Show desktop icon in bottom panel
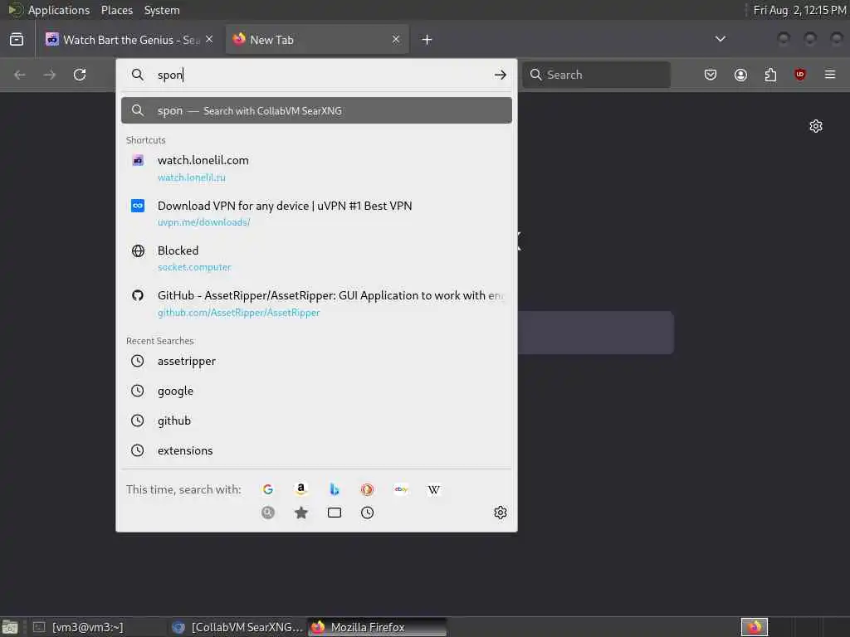 click(x=10, y=627)
